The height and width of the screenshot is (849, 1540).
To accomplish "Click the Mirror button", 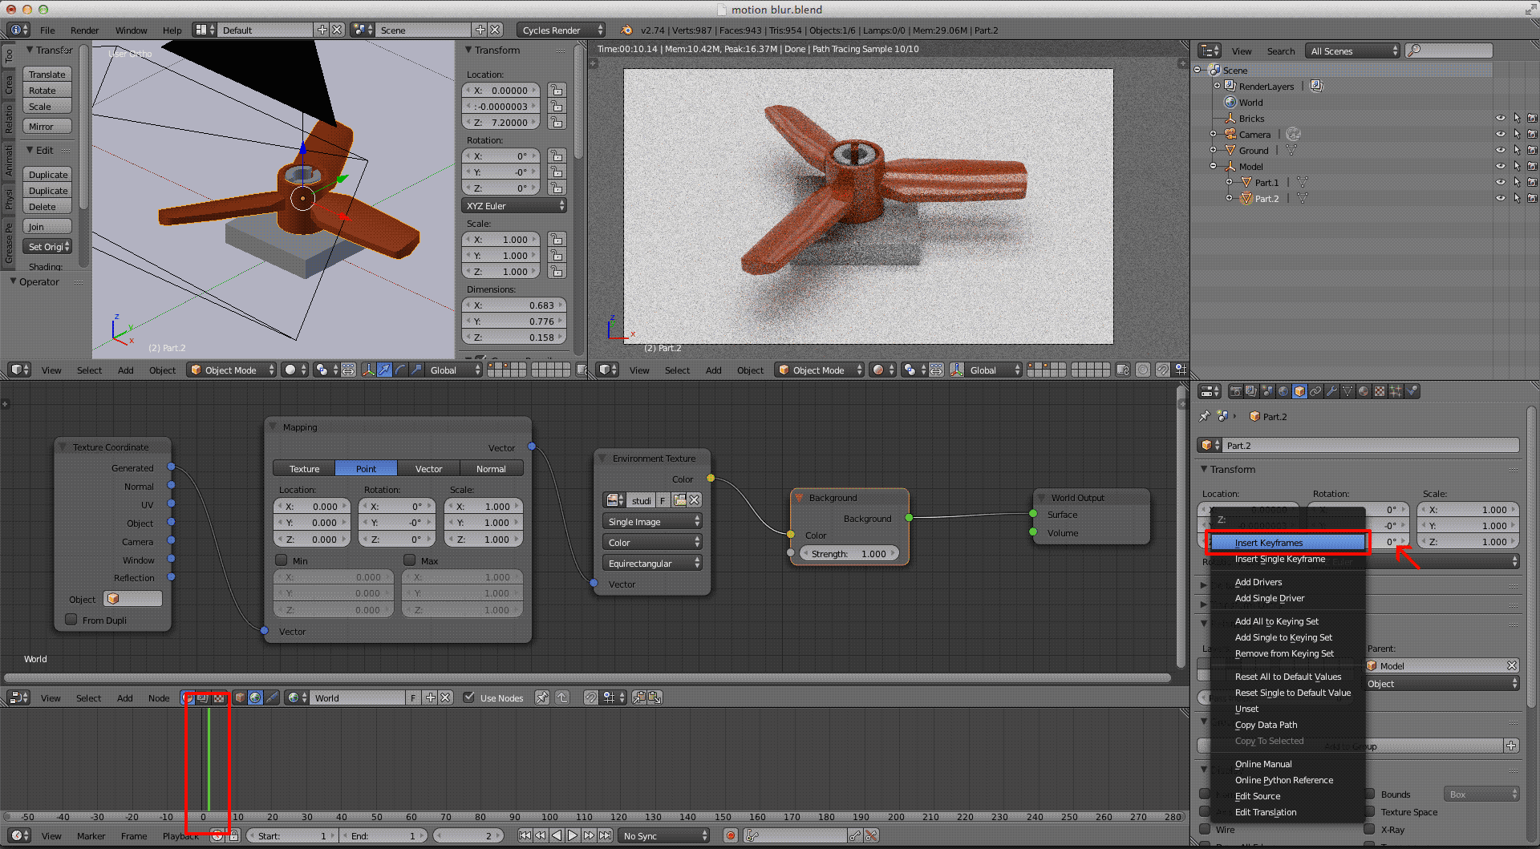I will pos(47,126).
